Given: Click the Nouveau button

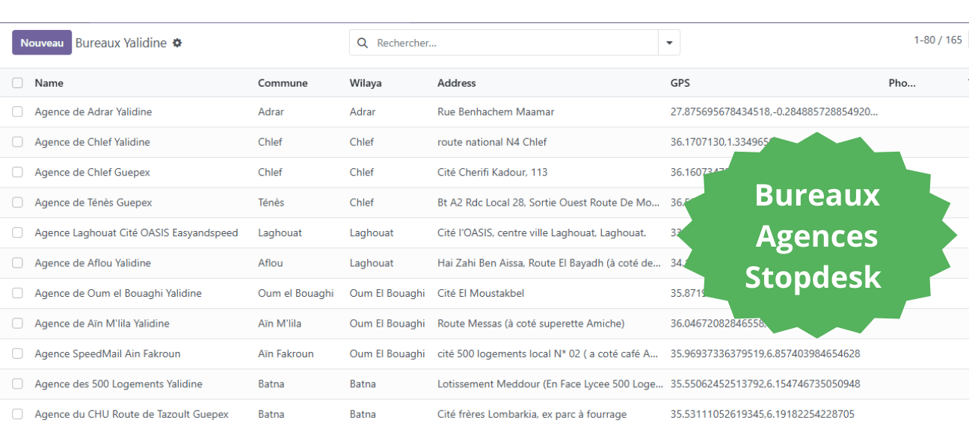Looking at the screenshot, I should (x=42, y=43).
